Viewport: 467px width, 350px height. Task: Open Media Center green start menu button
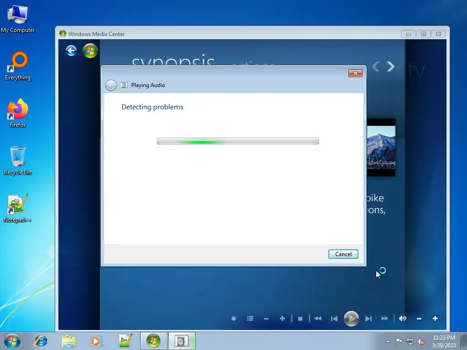coord(90,51)
